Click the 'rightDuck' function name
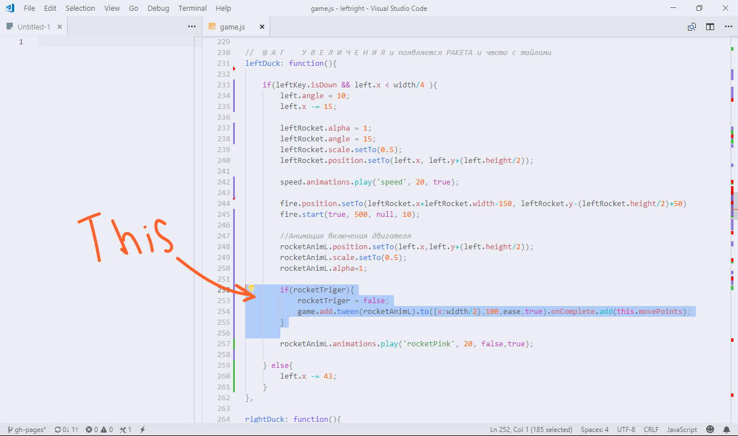738x436 pixels. coord(264,420)
